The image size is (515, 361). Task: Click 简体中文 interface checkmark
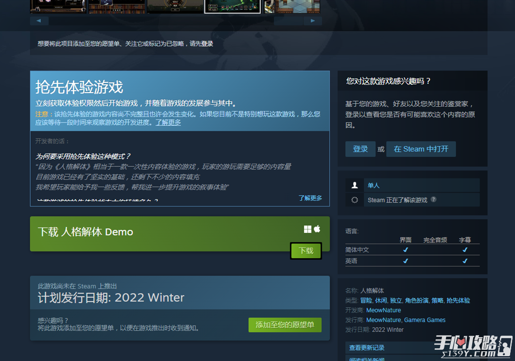click(405, 250)
